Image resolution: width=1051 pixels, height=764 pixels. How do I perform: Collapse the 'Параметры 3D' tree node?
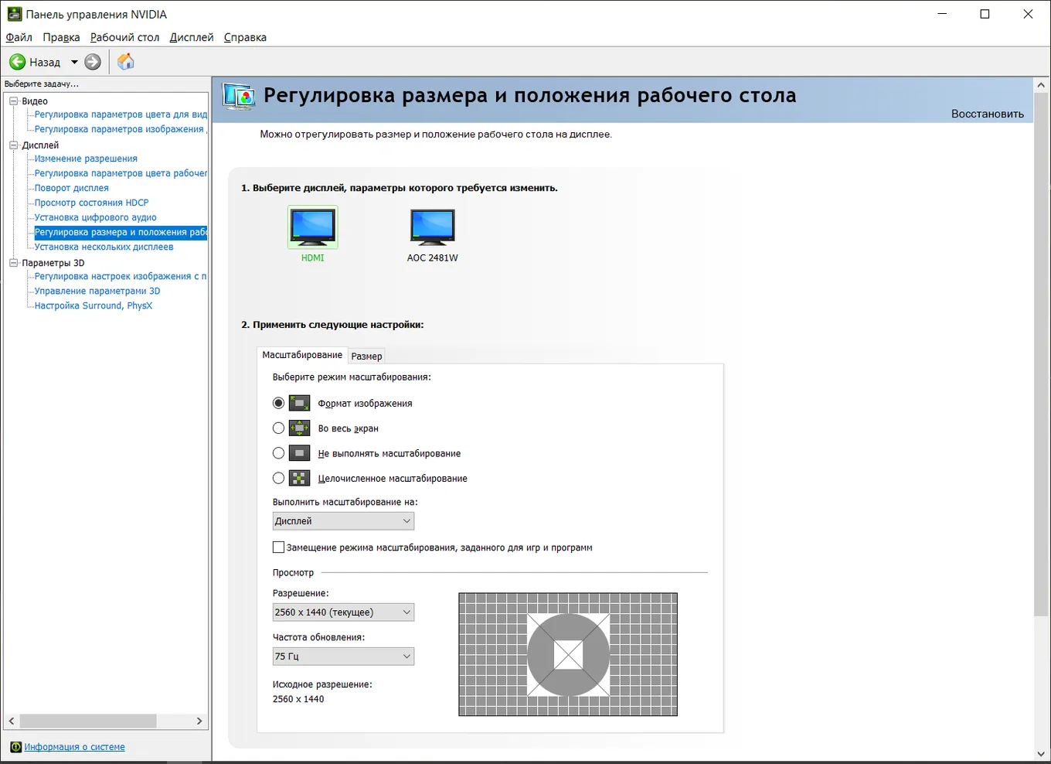(x=13, y=263)
